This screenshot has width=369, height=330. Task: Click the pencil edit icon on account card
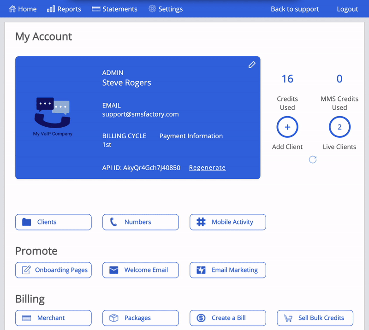coord(252,65)
